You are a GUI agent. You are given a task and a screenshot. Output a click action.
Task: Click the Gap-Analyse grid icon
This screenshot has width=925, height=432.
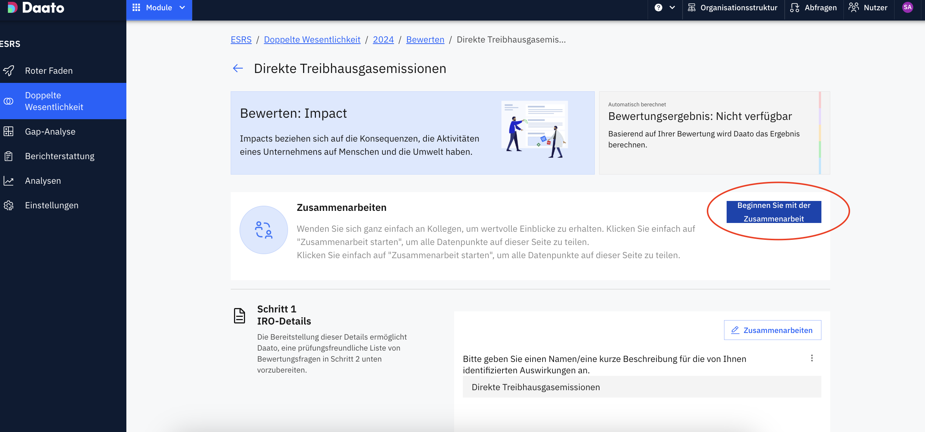[x=9, y=132]
